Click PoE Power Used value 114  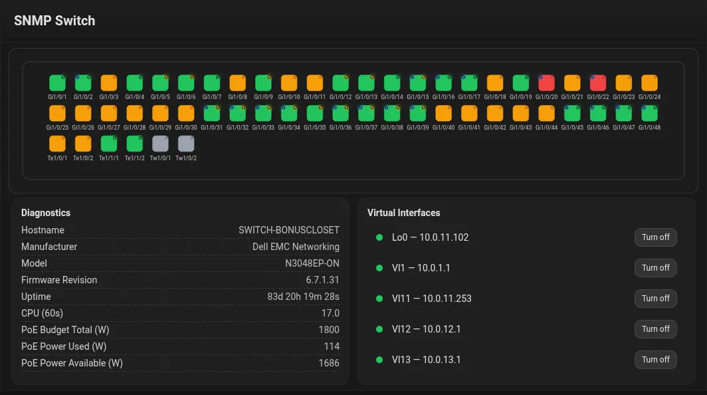(x=332, y=346)
